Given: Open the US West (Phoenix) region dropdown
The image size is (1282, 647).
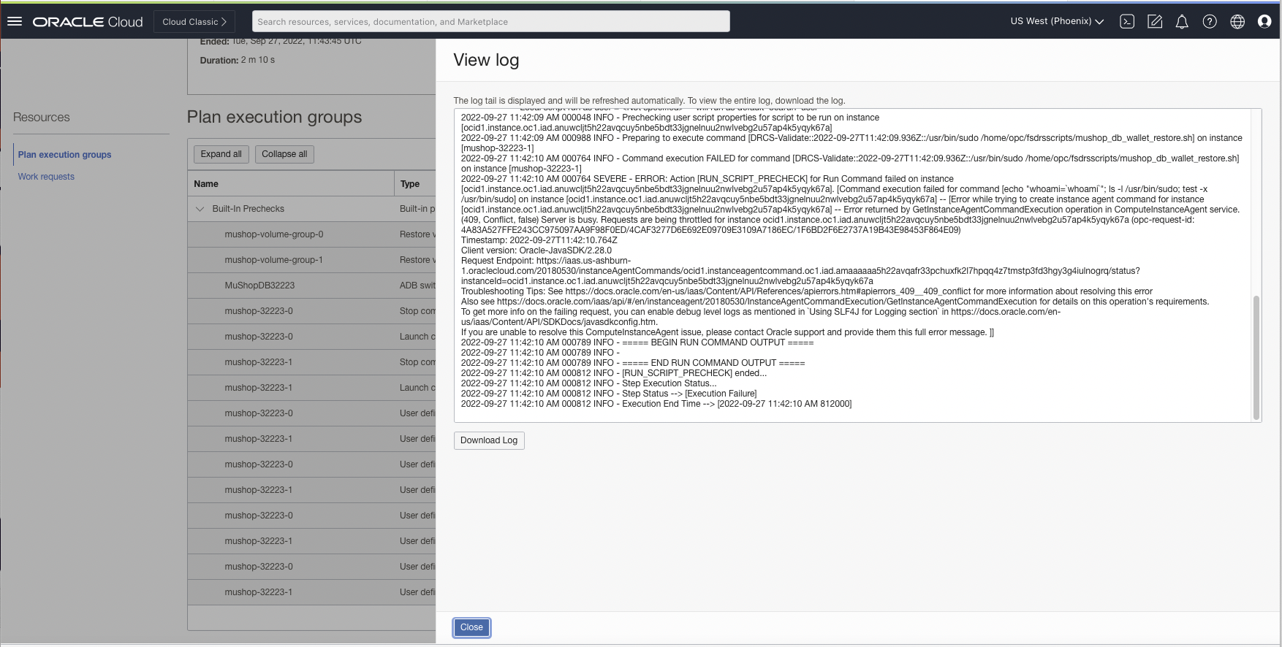Looking at the screenshot, I should click(1056, 22).
